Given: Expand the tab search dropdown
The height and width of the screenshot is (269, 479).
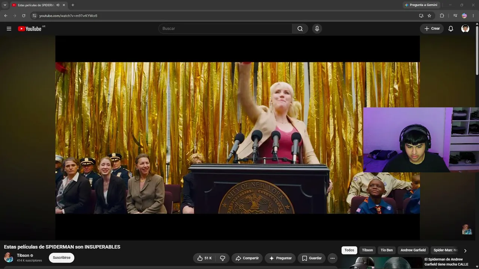Looking at the screenshot, I should click(5, 5).
